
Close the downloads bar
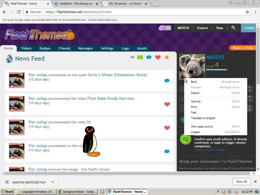(255, 182)
